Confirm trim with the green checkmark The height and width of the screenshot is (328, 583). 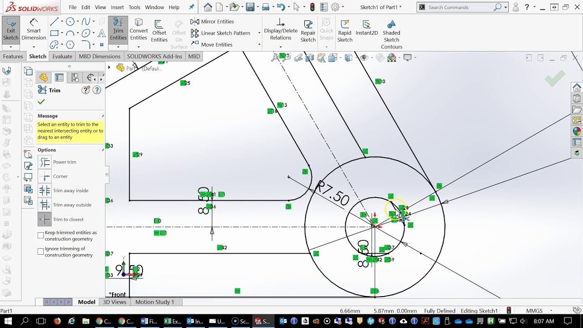41,102
